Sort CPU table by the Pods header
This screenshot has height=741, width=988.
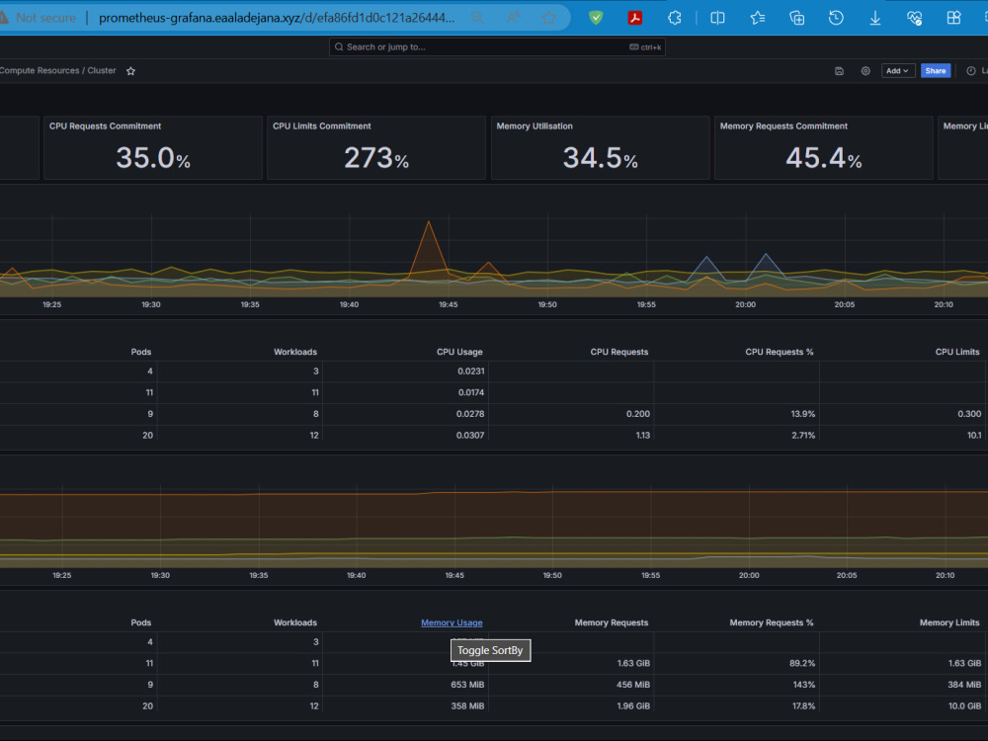(141, 353)
